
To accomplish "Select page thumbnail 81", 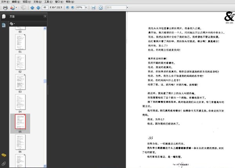I will tap(20, 42).
